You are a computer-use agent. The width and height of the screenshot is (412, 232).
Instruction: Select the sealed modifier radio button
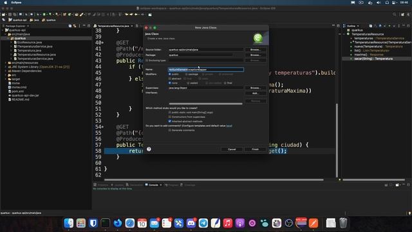[x=188, y=83]
